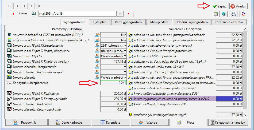The width and height of the screenshot is (254, 130).
Task: Click the Kod tytułu ubezpieczenia field 2 241
Action: [x=113, y=83]
